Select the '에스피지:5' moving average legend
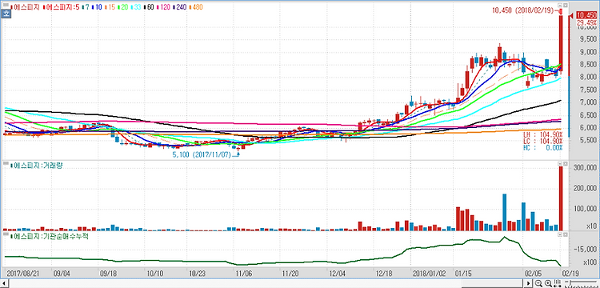This screenshot has width=600, height=288. click(62, 7)
